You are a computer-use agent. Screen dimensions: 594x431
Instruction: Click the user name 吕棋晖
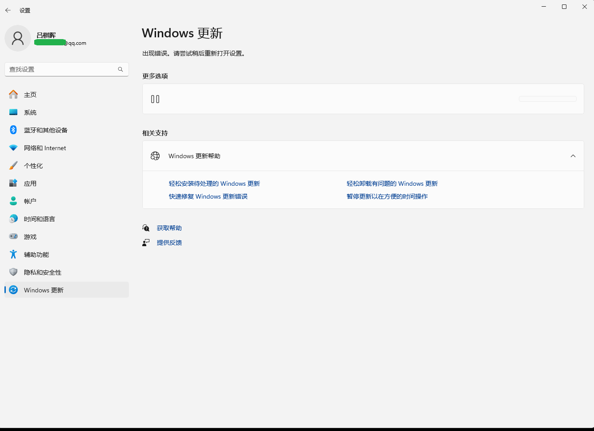pyautogui.click(x=46, y=35)
